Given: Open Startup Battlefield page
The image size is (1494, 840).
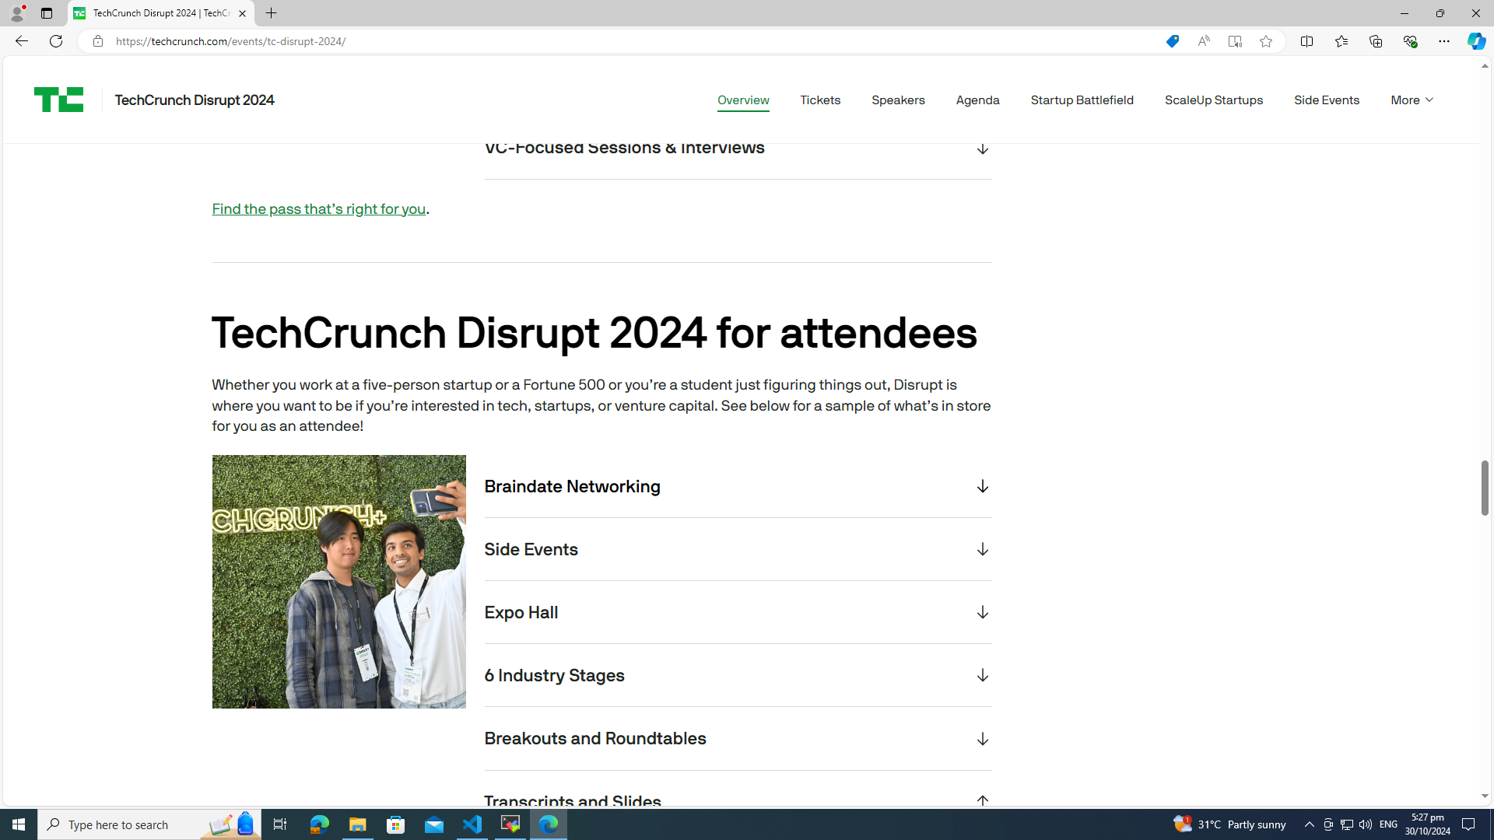Looking at the screenshot, I should 1082,100.
